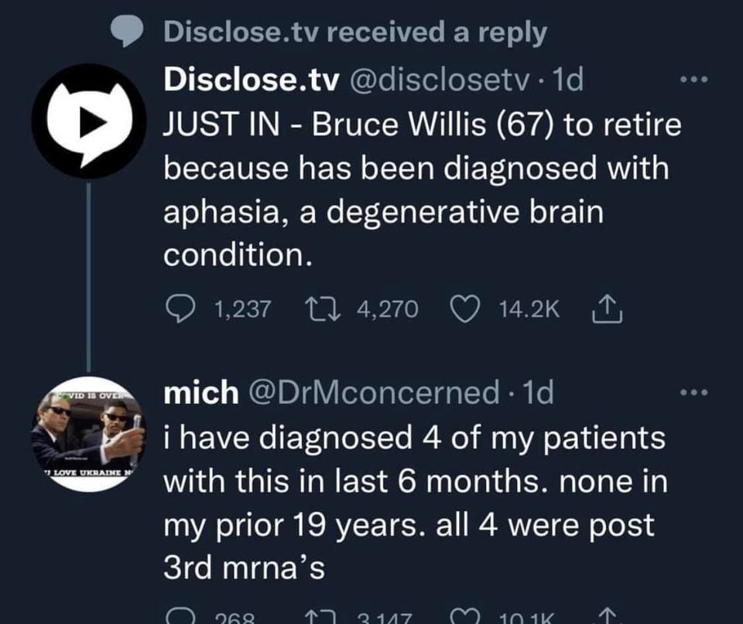Click the reply notification speech bubble icon

(x=126, y=32)
